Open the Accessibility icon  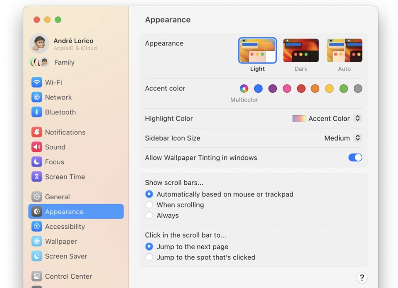(x=37, y=227)
